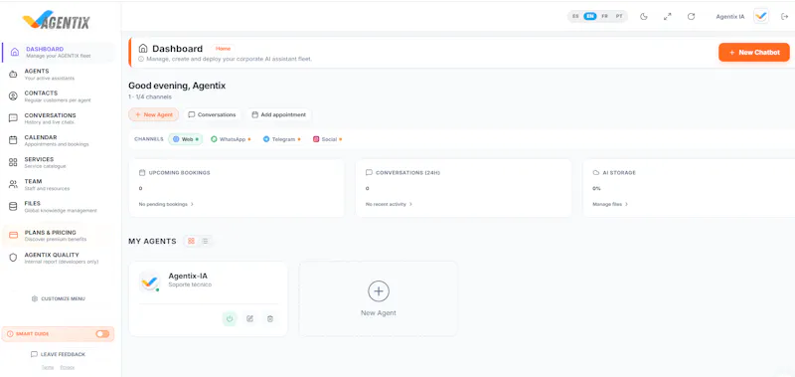Click '1 - 1/4 channels' text

point(150,96)
